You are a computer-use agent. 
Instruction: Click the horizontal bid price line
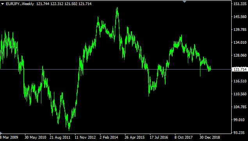(x=116, y=69)
